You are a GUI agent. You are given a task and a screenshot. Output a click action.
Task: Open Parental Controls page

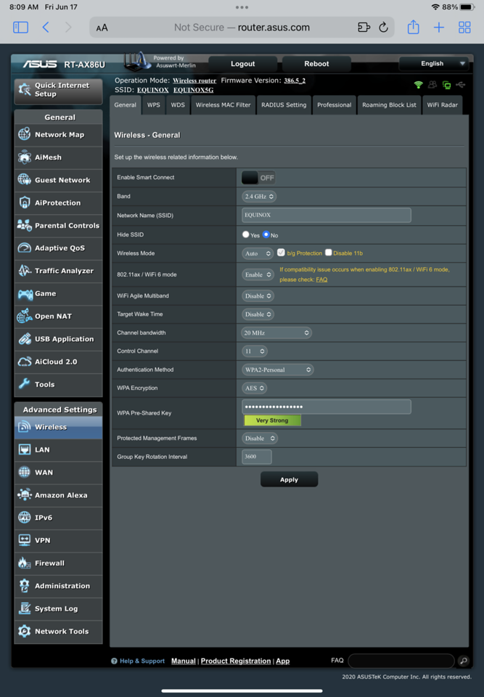(x=58, y=225)
